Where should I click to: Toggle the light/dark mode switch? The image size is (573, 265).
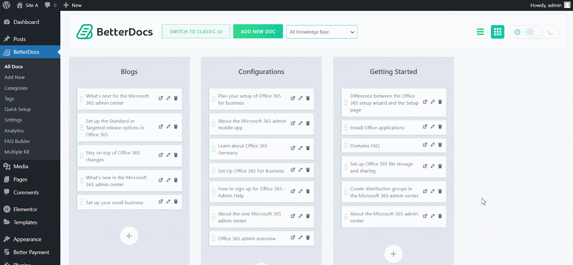coord(534,32)
